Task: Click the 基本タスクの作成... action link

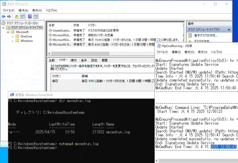Action: coord(206,36)
